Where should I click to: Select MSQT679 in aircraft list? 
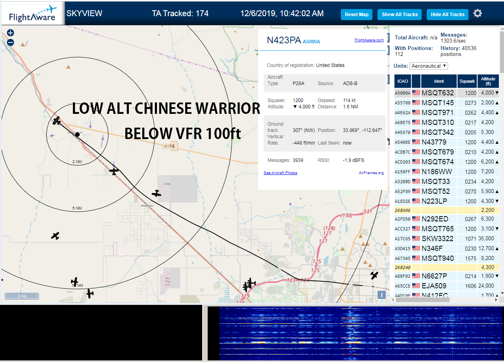(447, 152)
